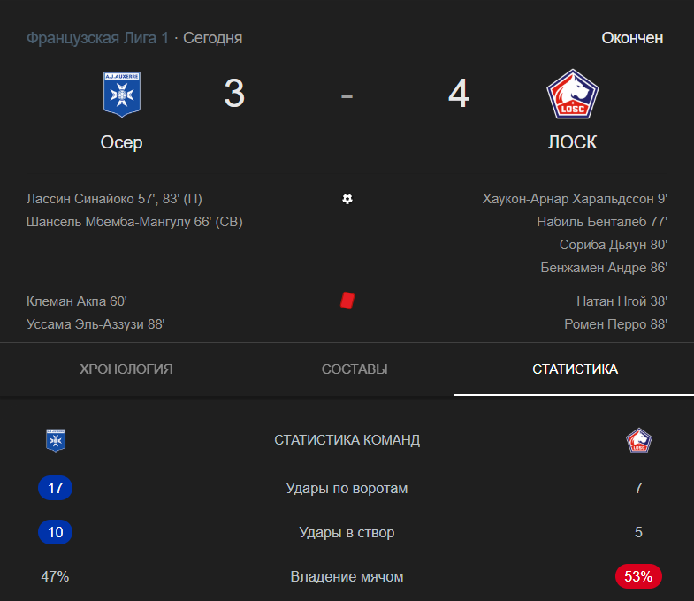Viewport: 694px width, 601px height.
Task: Click small LOSC crest in statistics header
Action: [x=638, y=440]
